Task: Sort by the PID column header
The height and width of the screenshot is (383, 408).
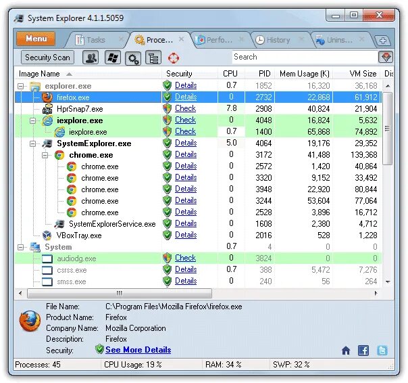Action: point(260,74)
